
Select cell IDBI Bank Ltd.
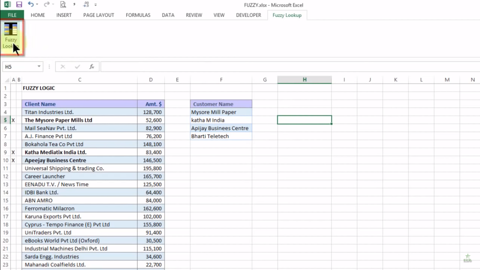tap(80, 193)
